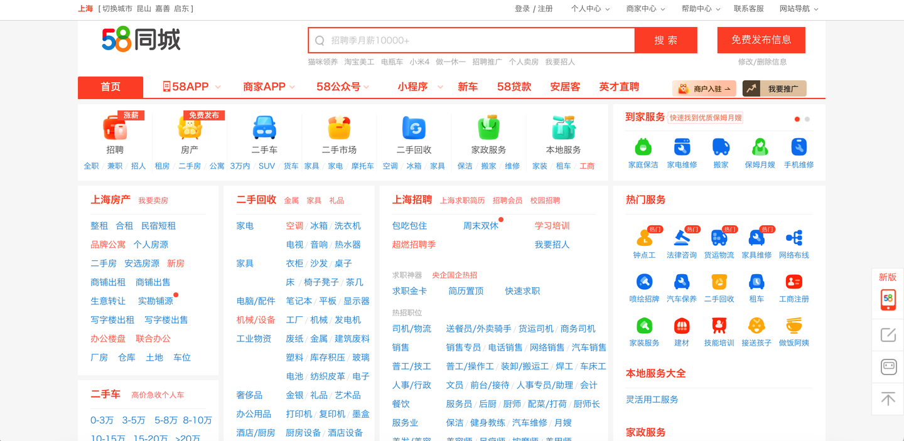Viewport: 904px width, 441px height.
Task: Expand the 帮助中心 dropdown
Action: coord(701,9)
